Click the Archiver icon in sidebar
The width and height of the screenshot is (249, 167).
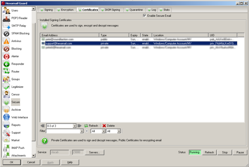click(6, 110)
